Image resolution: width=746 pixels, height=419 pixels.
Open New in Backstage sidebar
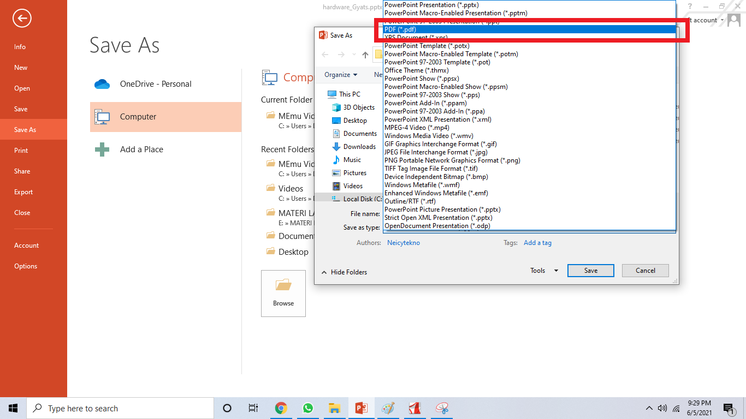[x=33, y=68]
